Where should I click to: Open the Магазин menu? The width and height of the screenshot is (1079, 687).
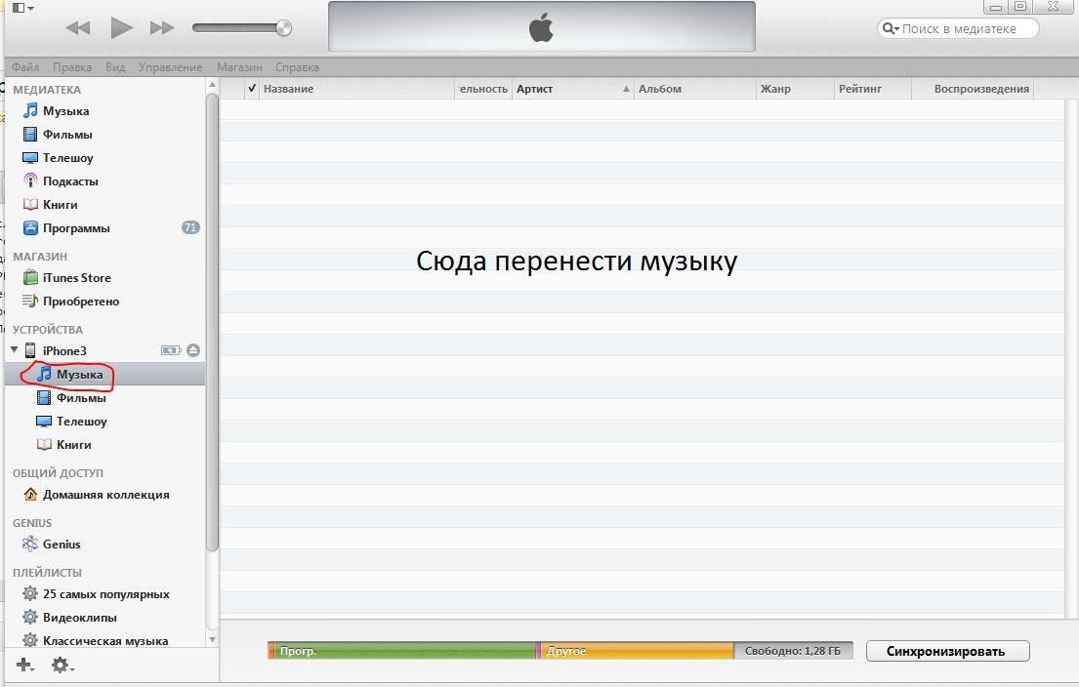(x=239, y=66)
